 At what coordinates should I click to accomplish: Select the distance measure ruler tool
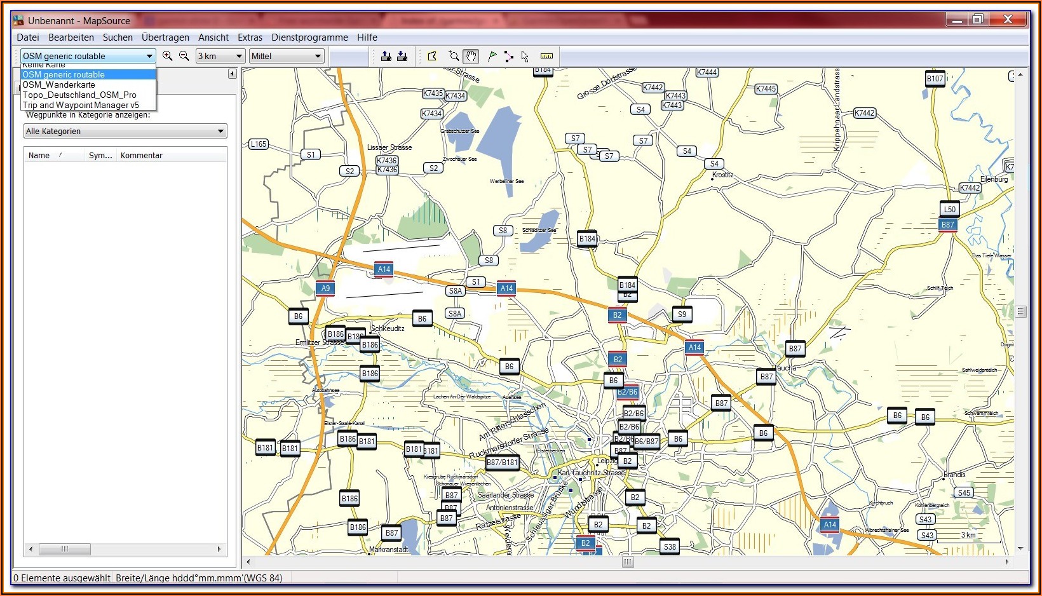[546, 56]
